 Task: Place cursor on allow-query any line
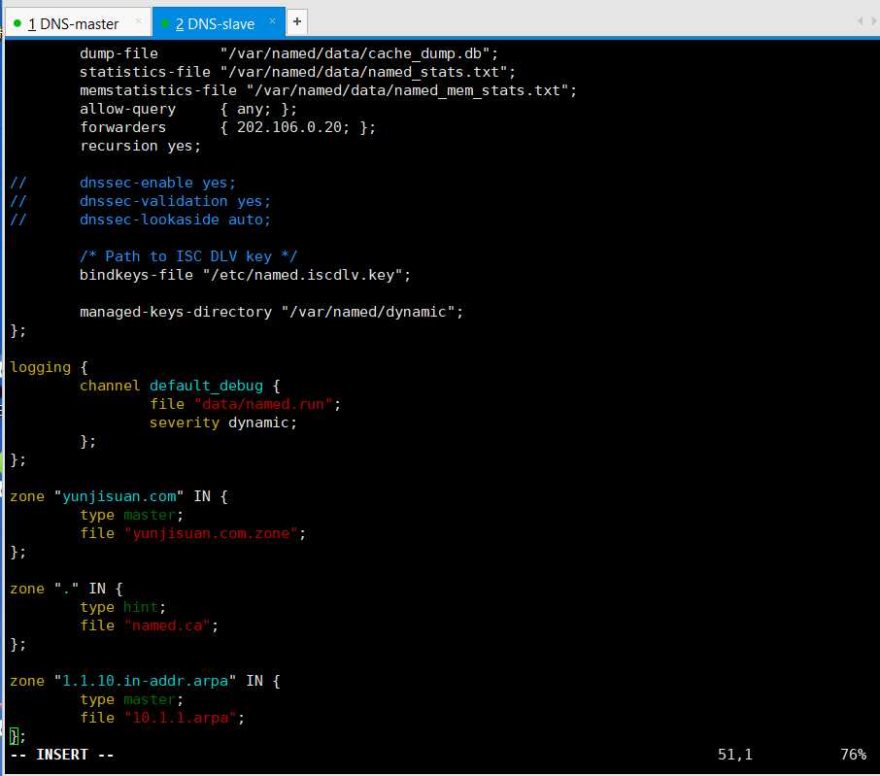[x=188, y=109]
